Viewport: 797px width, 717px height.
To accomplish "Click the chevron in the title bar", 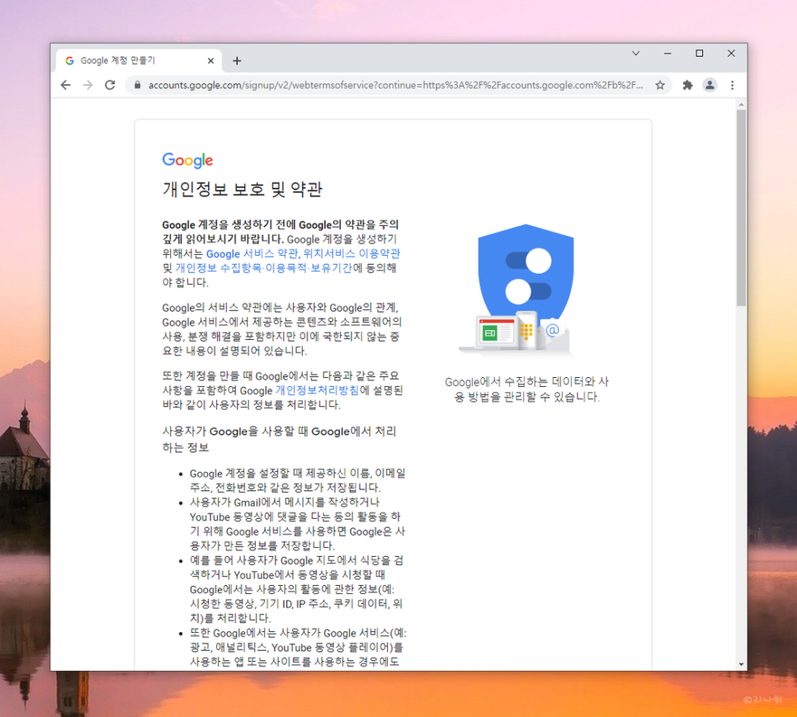I will (x=635, y=53).
